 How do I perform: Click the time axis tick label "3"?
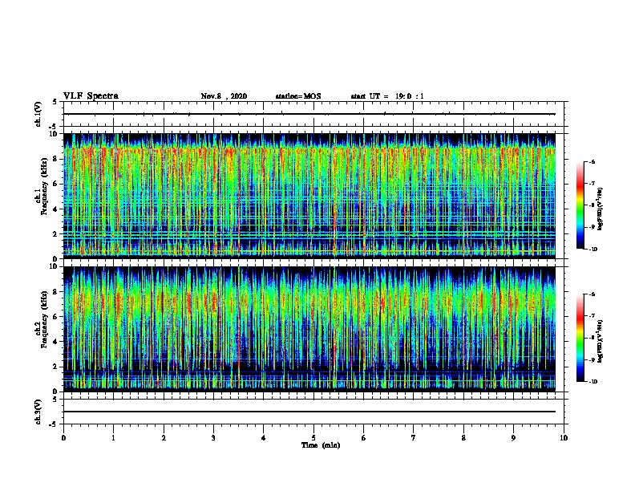pyautogui.click(x=213, y=438)
